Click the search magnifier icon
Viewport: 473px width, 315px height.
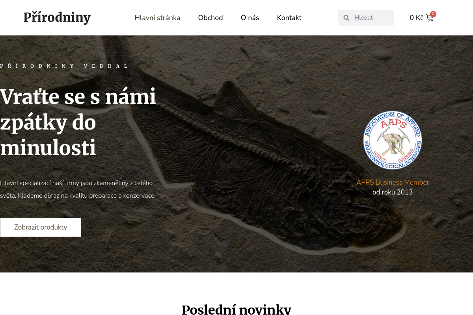tap(346, 18)
